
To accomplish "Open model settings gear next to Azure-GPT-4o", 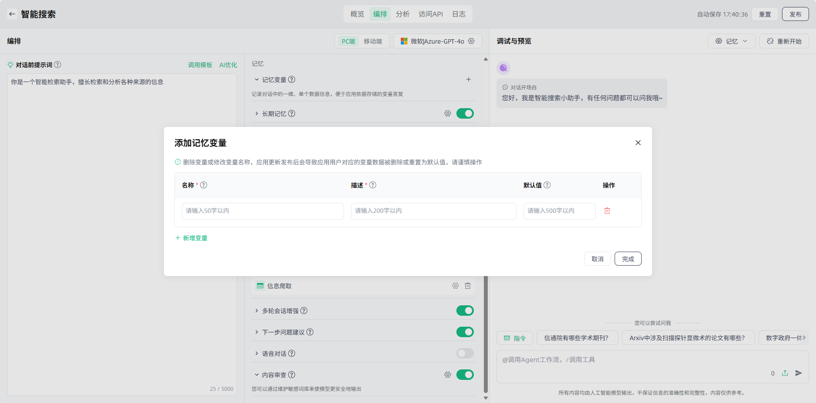I will pyautogui.click(x=471, y=41).
